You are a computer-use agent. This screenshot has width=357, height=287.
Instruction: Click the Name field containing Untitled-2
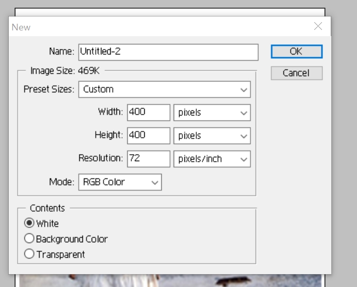(168, 52)
